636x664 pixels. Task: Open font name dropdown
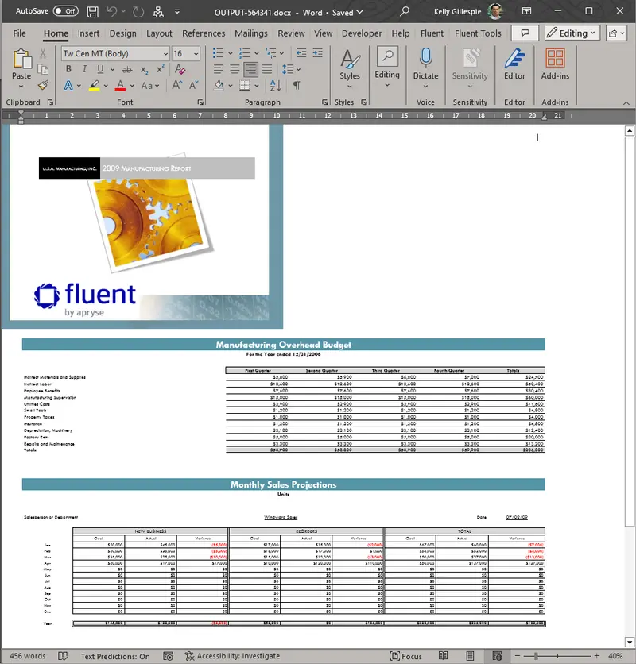[165, 54]
